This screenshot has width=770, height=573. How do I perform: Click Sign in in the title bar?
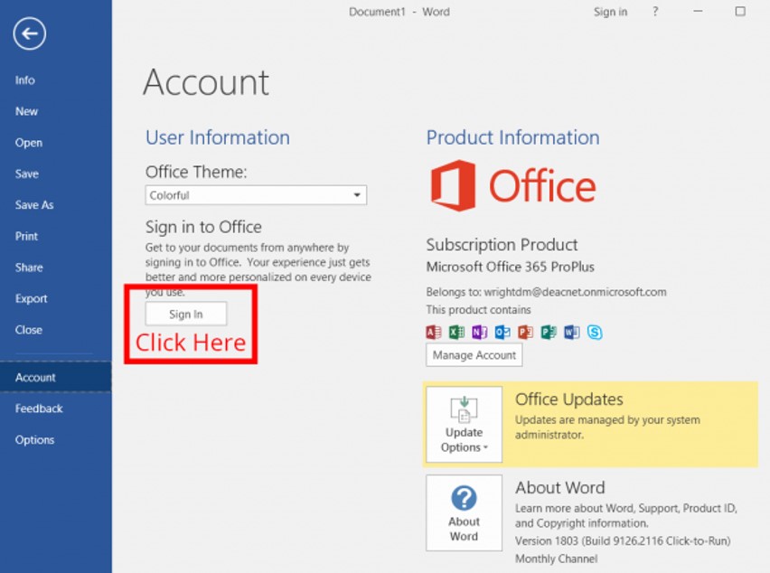click(x=610, y=12)
